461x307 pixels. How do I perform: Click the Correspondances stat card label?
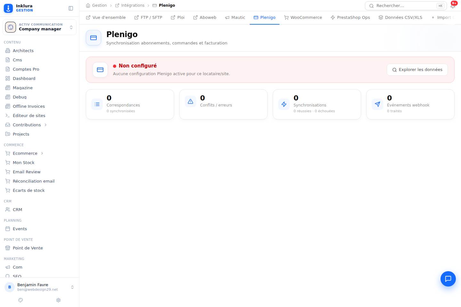(123, 105)
